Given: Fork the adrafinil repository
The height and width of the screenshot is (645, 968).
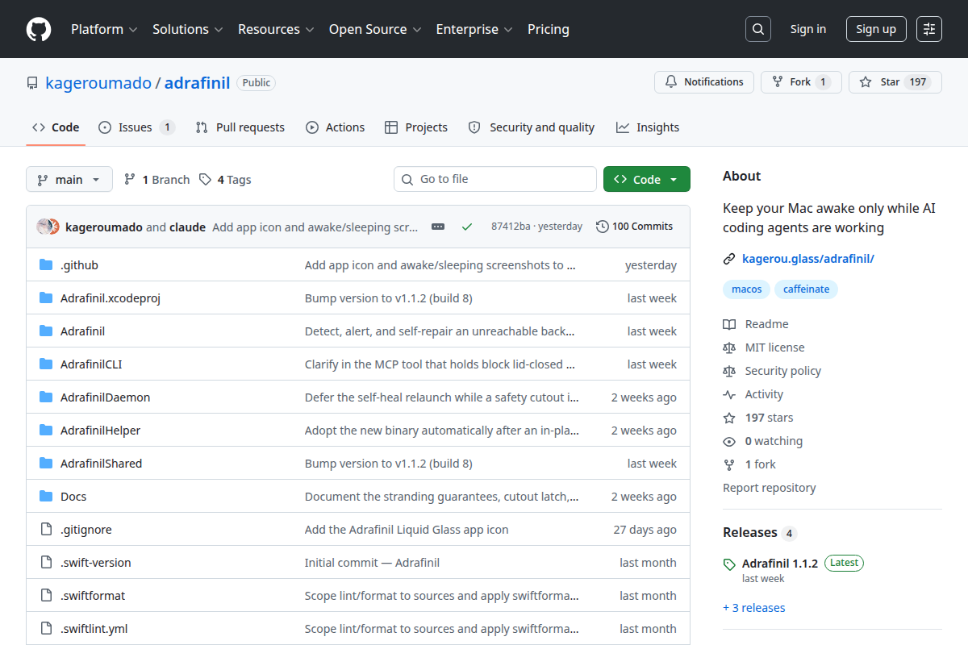Looking at the screenshot, I should tap(801, 82).
